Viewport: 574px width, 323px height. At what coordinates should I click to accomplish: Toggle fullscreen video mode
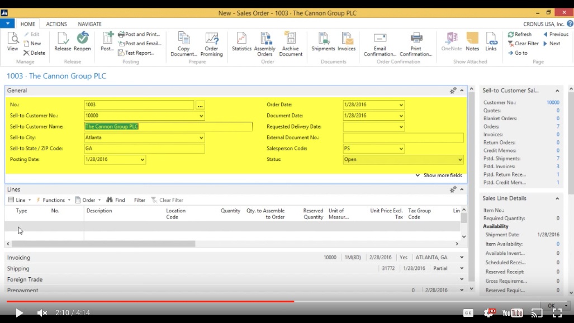[557, 313]
